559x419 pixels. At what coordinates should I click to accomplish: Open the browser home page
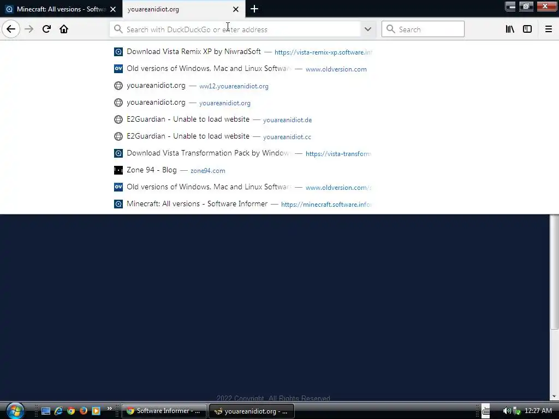pos(64,29)
